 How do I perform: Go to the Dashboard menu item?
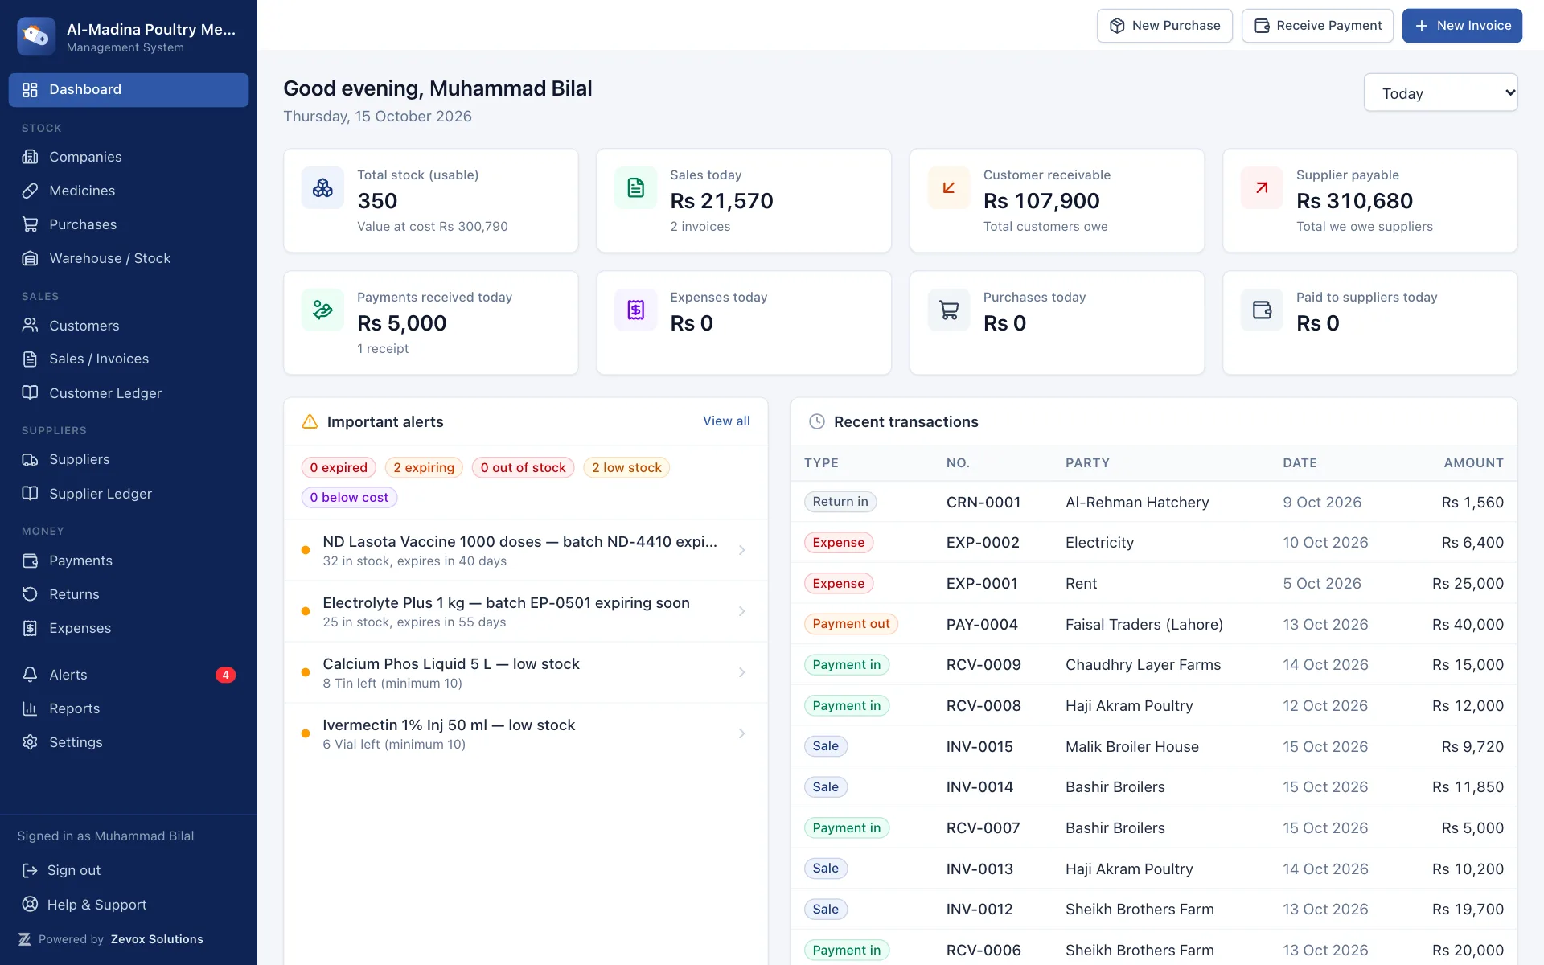129,90
